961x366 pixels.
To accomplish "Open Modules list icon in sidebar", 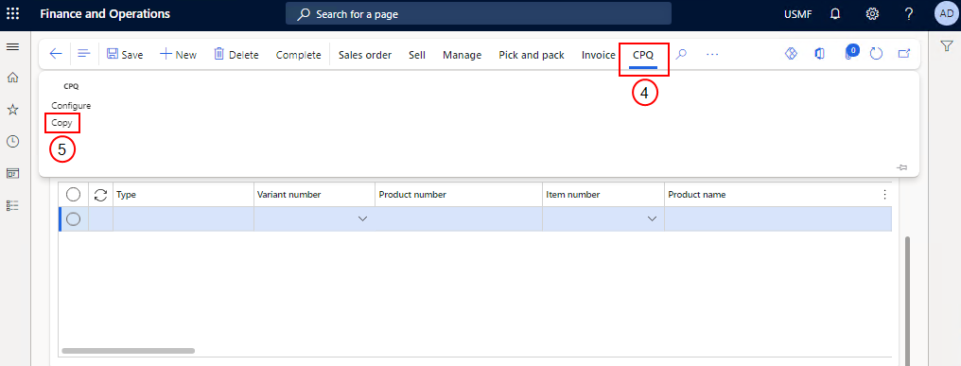I will click(x=12, y=205).
